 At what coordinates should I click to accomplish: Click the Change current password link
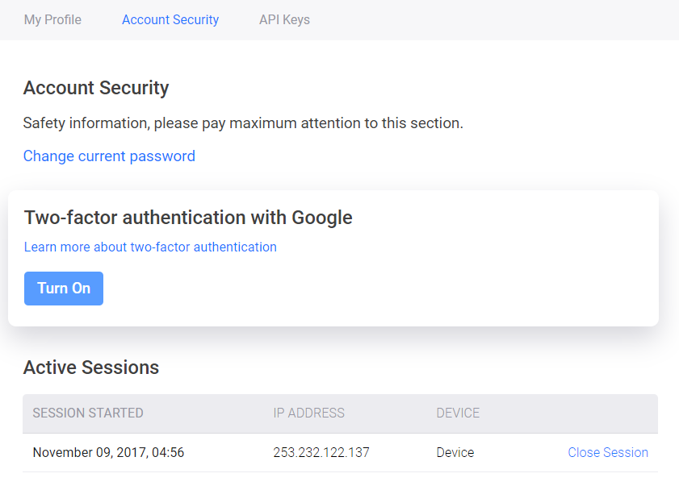tap(109, 156)
